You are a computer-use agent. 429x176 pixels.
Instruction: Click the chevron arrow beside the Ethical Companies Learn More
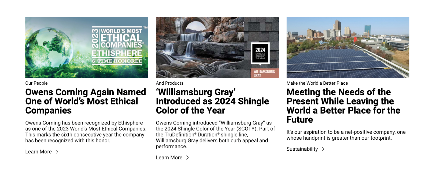57,152
